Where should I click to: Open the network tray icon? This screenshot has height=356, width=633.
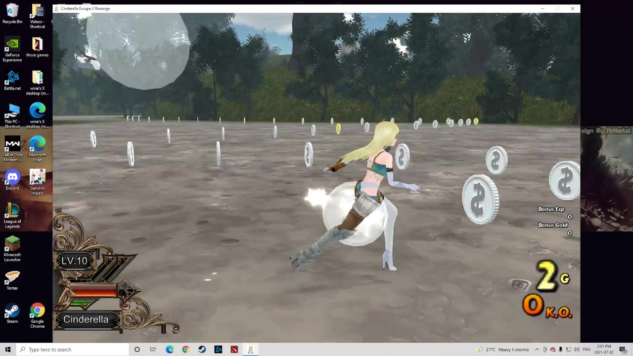(568, 350)
